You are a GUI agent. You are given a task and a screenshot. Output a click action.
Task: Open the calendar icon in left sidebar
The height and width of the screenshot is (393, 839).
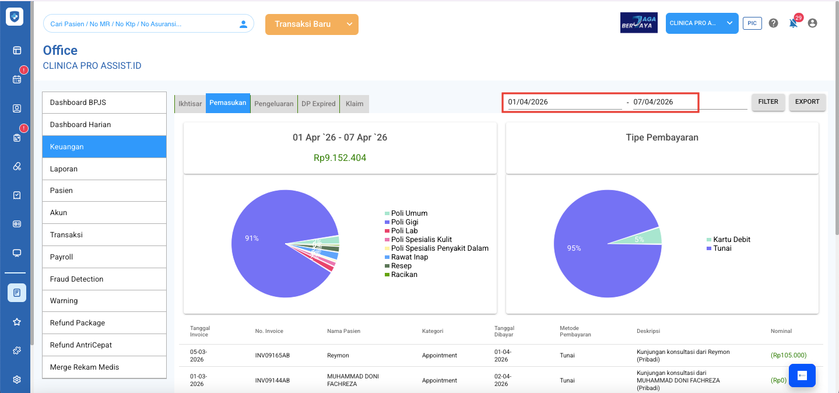click(x=17, y=79)
